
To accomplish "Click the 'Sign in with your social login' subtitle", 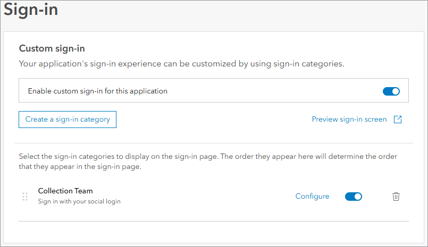I will click(79, 202).
